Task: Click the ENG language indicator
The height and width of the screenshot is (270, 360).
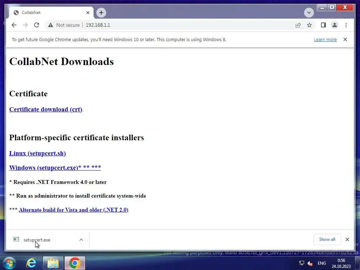Action: [322, 263]
